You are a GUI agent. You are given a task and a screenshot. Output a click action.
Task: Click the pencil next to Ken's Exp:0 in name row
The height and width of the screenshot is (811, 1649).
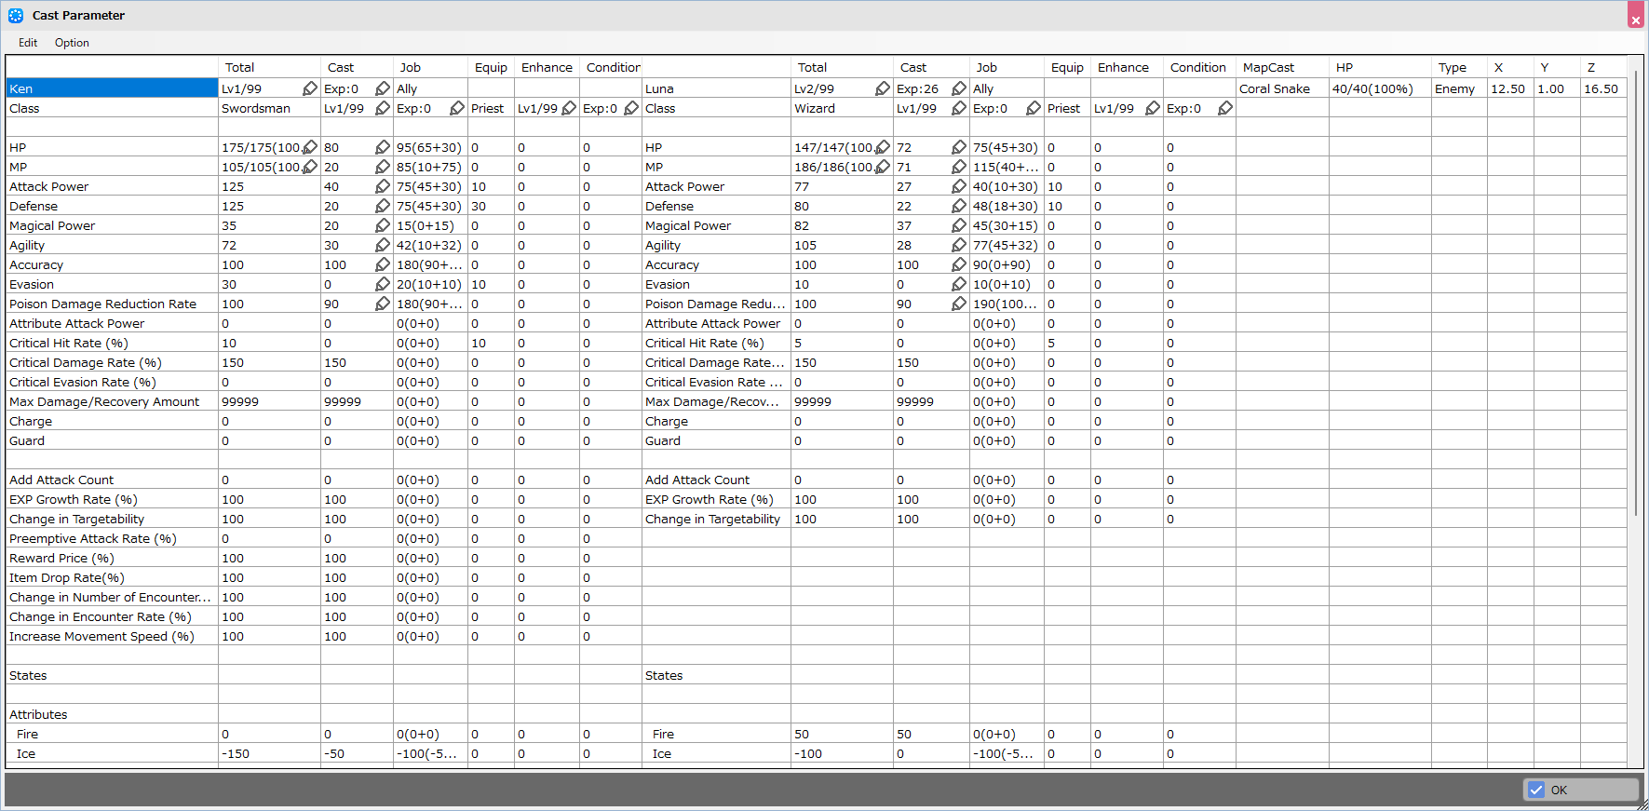pyautogui.click(x=383, y=88)
